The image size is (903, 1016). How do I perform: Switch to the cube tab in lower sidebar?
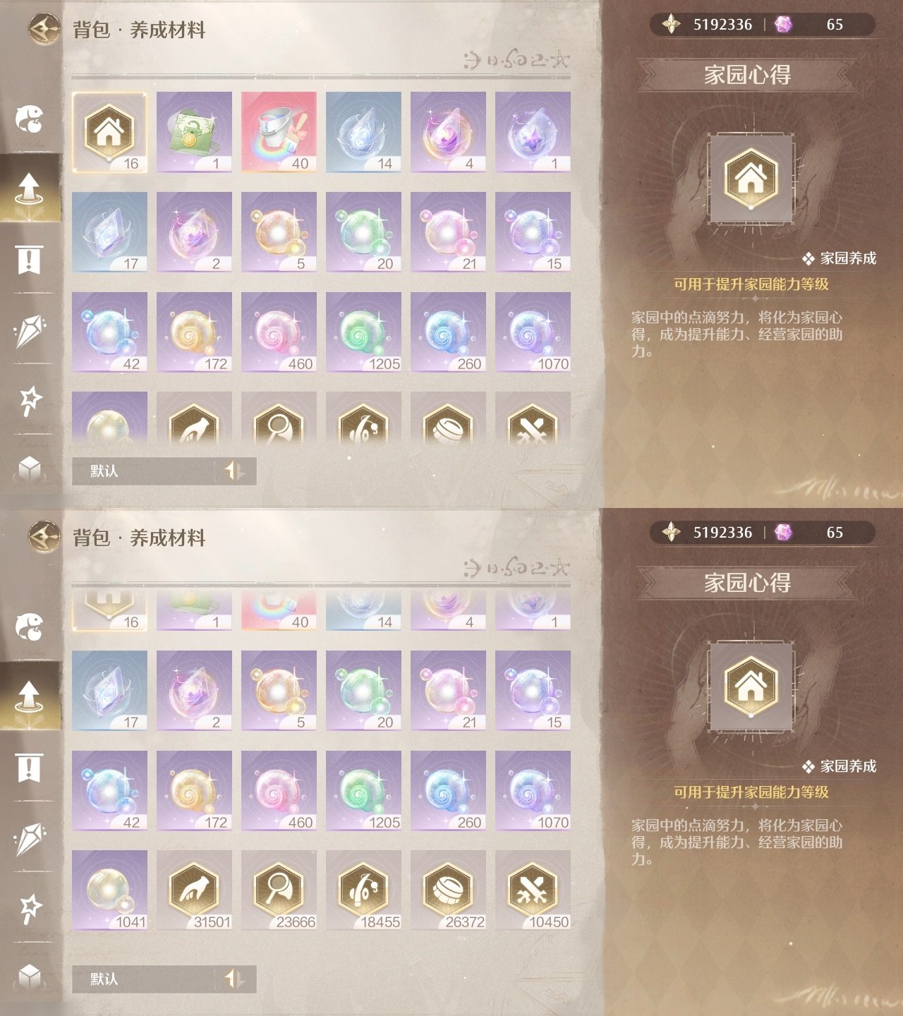click(30, 976)
